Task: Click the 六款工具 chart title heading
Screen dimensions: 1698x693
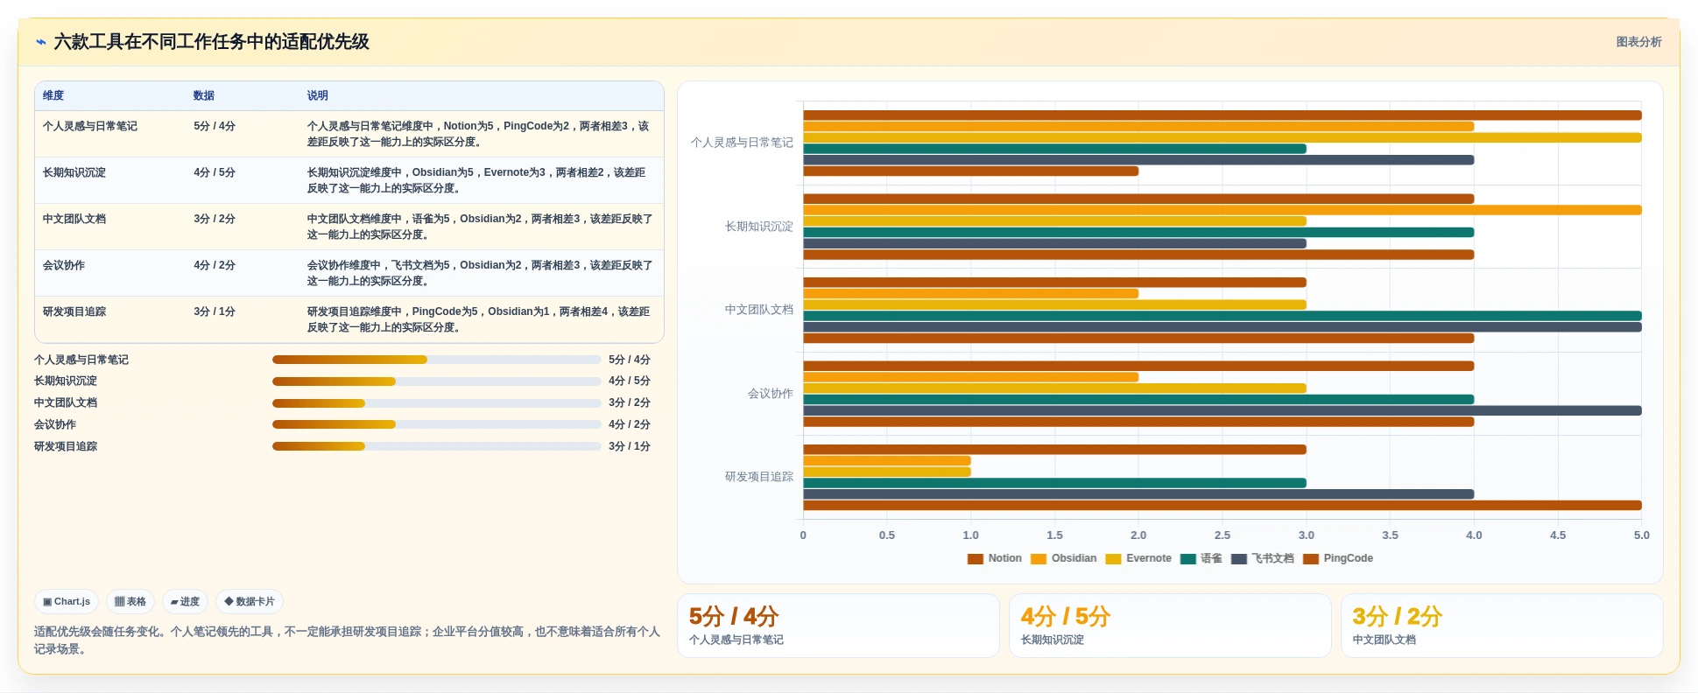Action: pos(212,42)
